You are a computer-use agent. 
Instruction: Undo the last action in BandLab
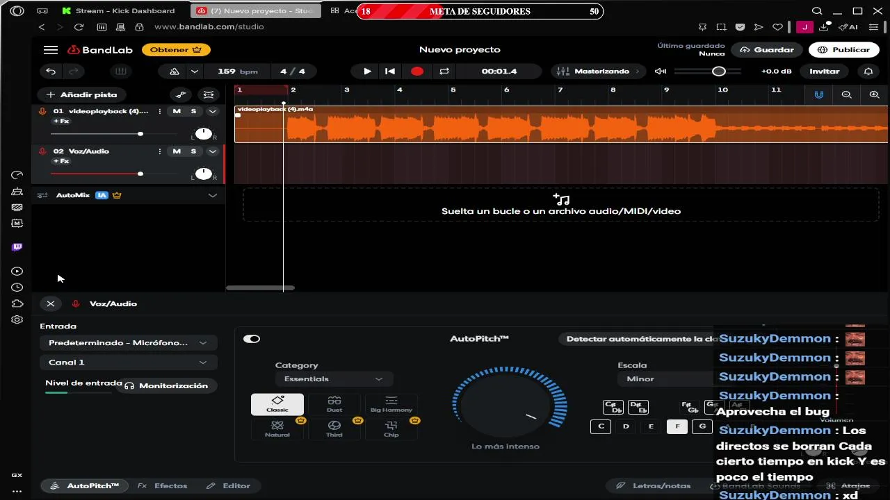pos(51,71)
